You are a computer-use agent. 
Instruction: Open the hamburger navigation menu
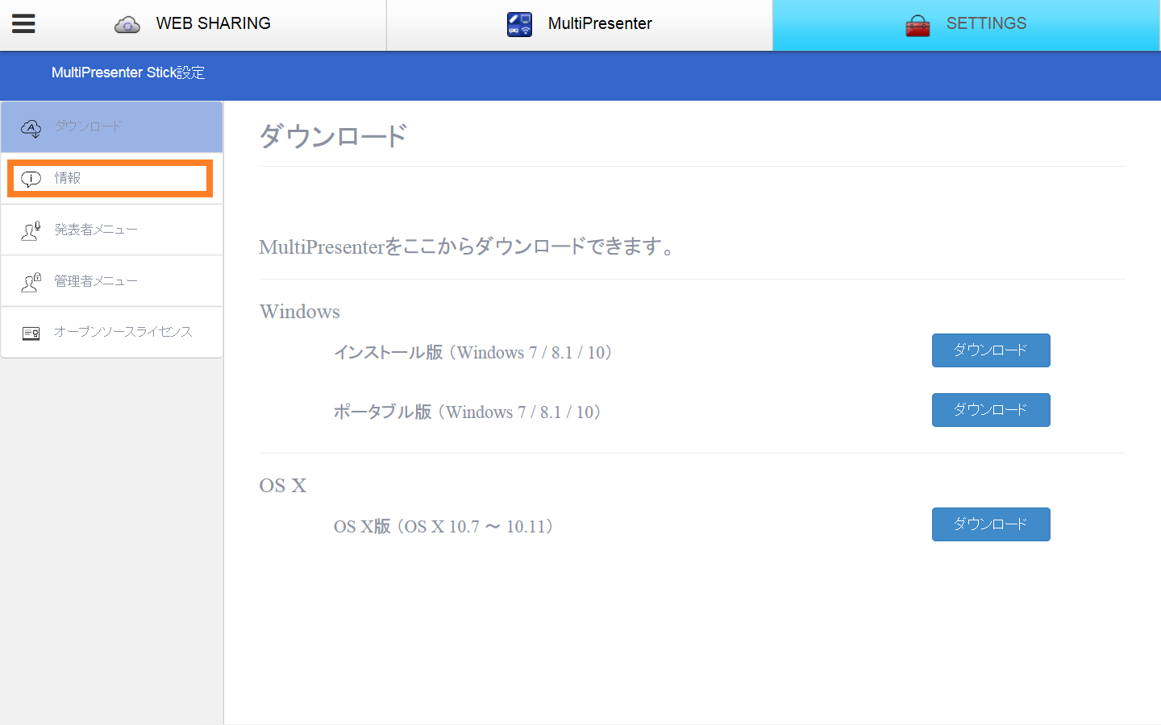23,23
